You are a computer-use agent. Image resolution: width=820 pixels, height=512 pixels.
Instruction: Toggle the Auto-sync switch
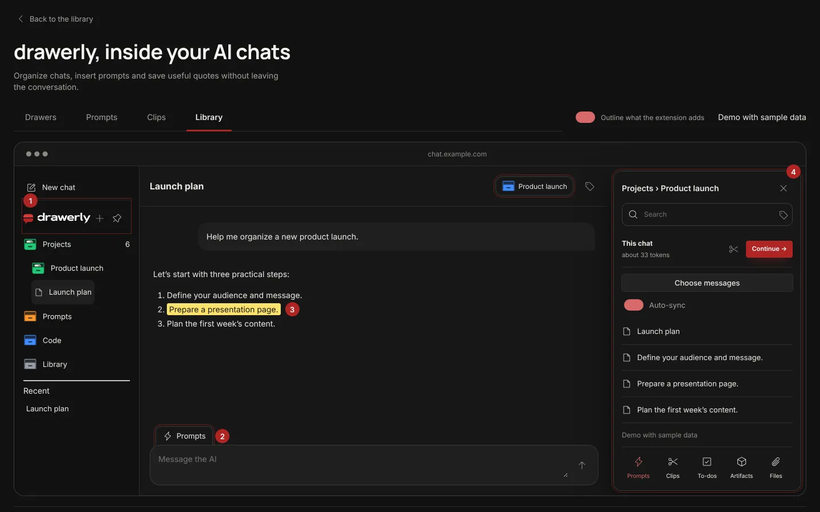point(634,305)
